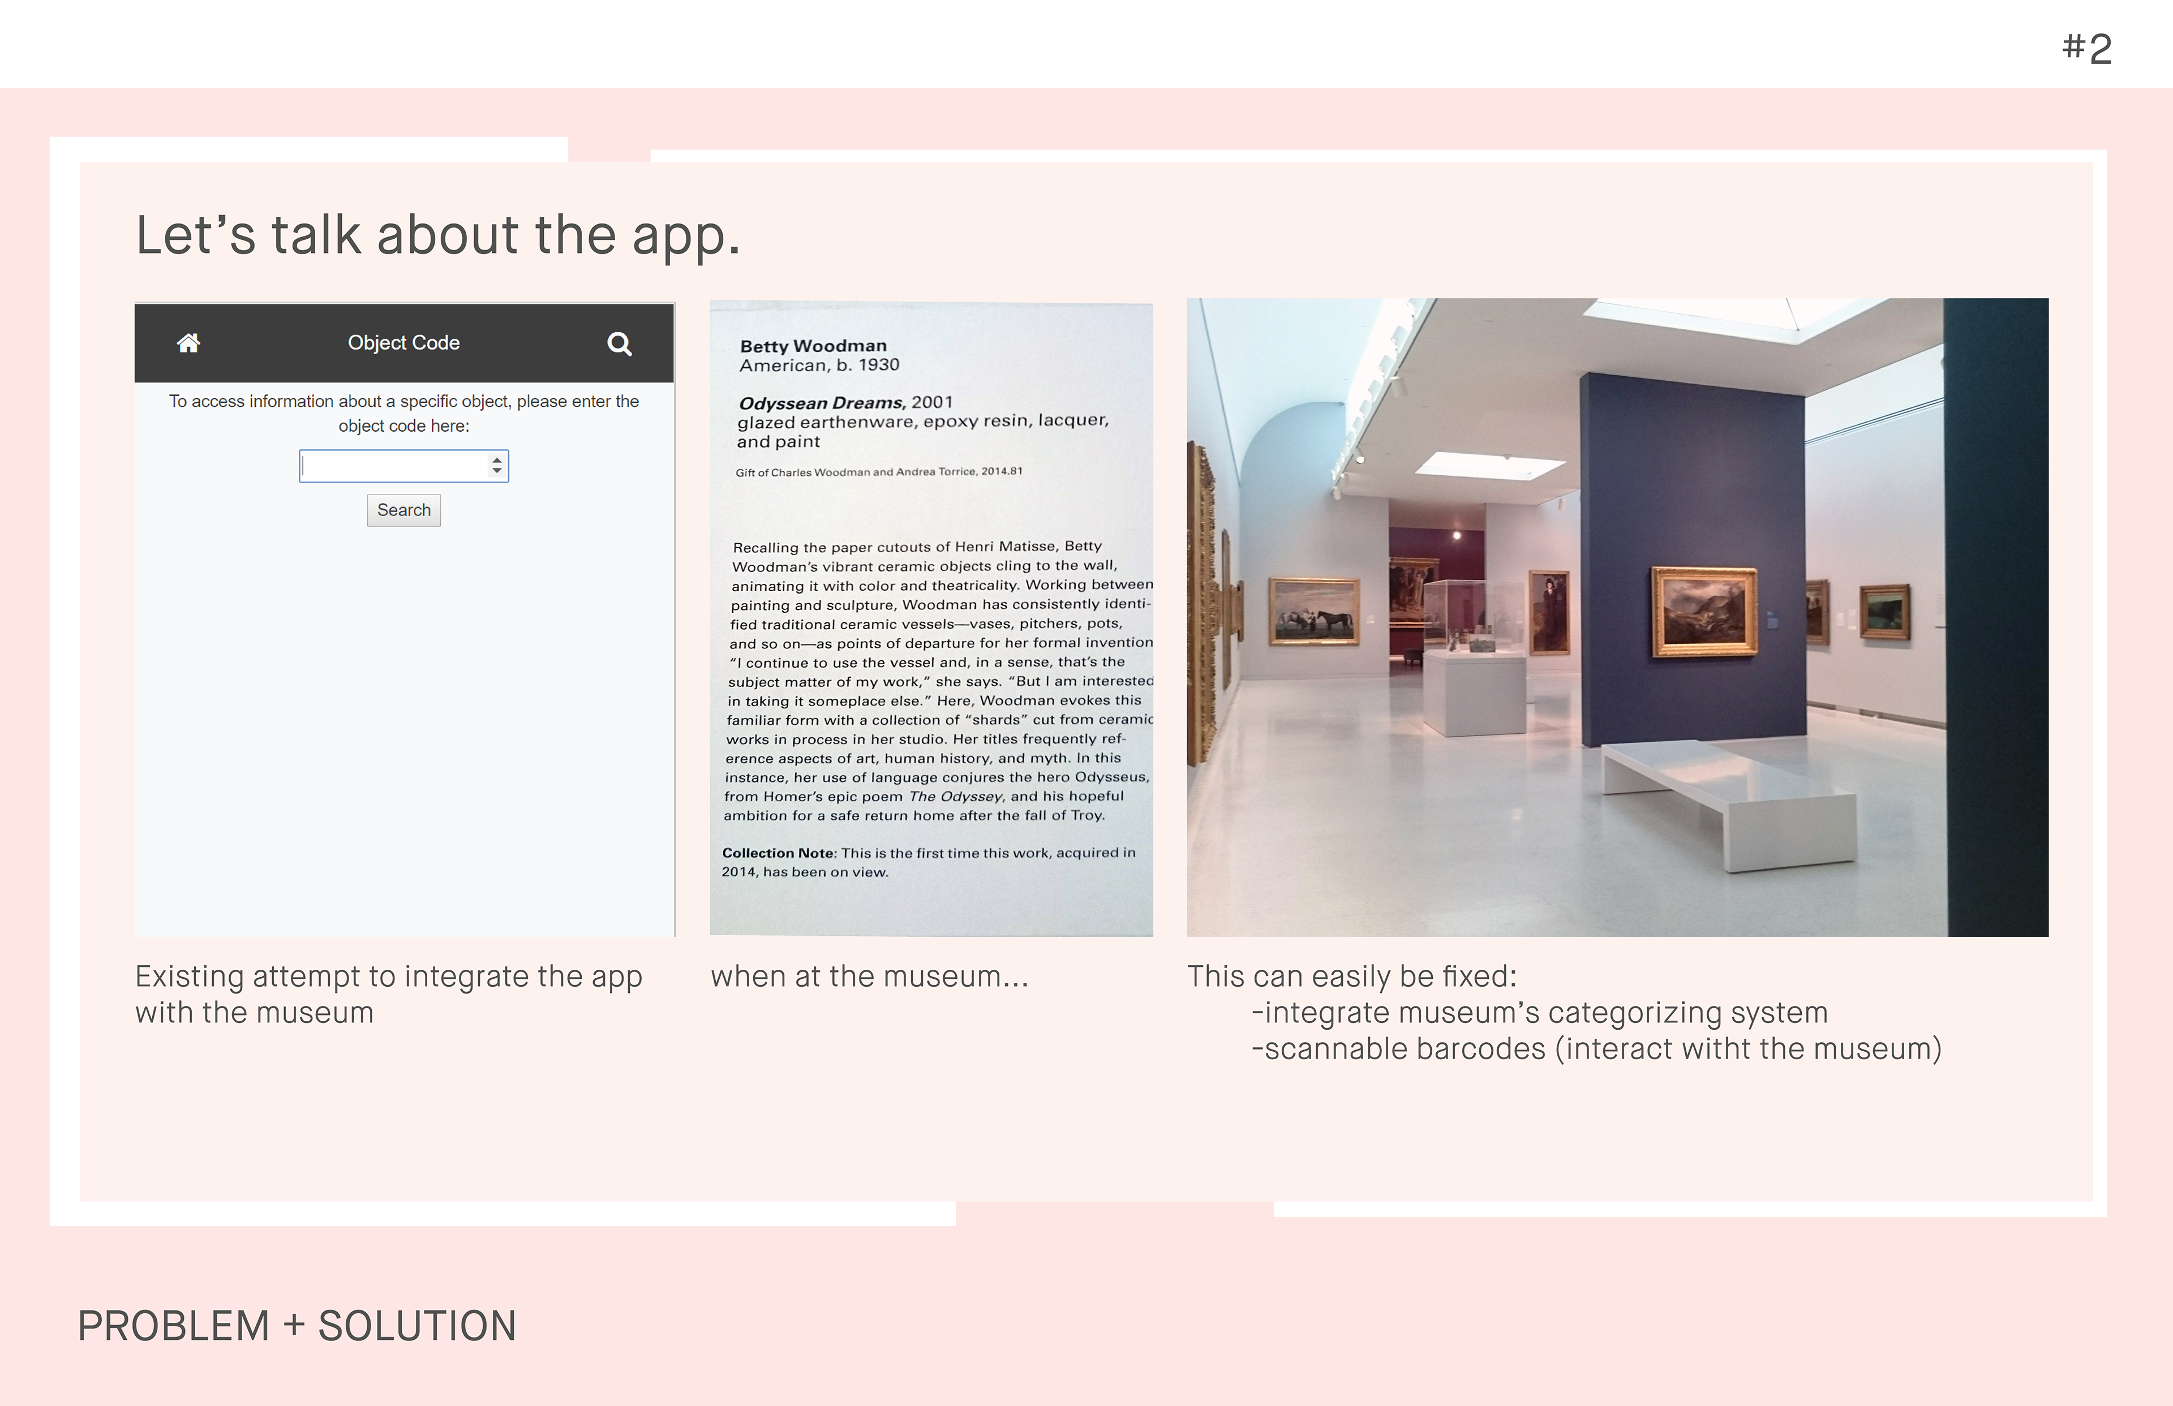The height and width of the screenshot is (1406, 2173).
Task: Click the Object Code header title
Action: point(403,343)
